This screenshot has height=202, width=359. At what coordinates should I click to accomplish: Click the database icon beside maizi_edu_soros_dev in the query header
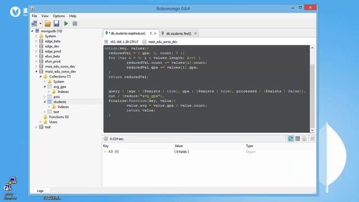[x=144, y=42]
